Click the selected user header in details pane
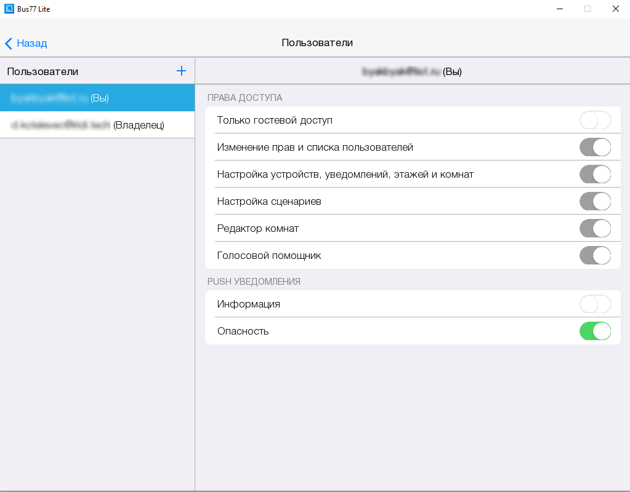This screenshot has width=630, height=492. (x=412, y=71)
